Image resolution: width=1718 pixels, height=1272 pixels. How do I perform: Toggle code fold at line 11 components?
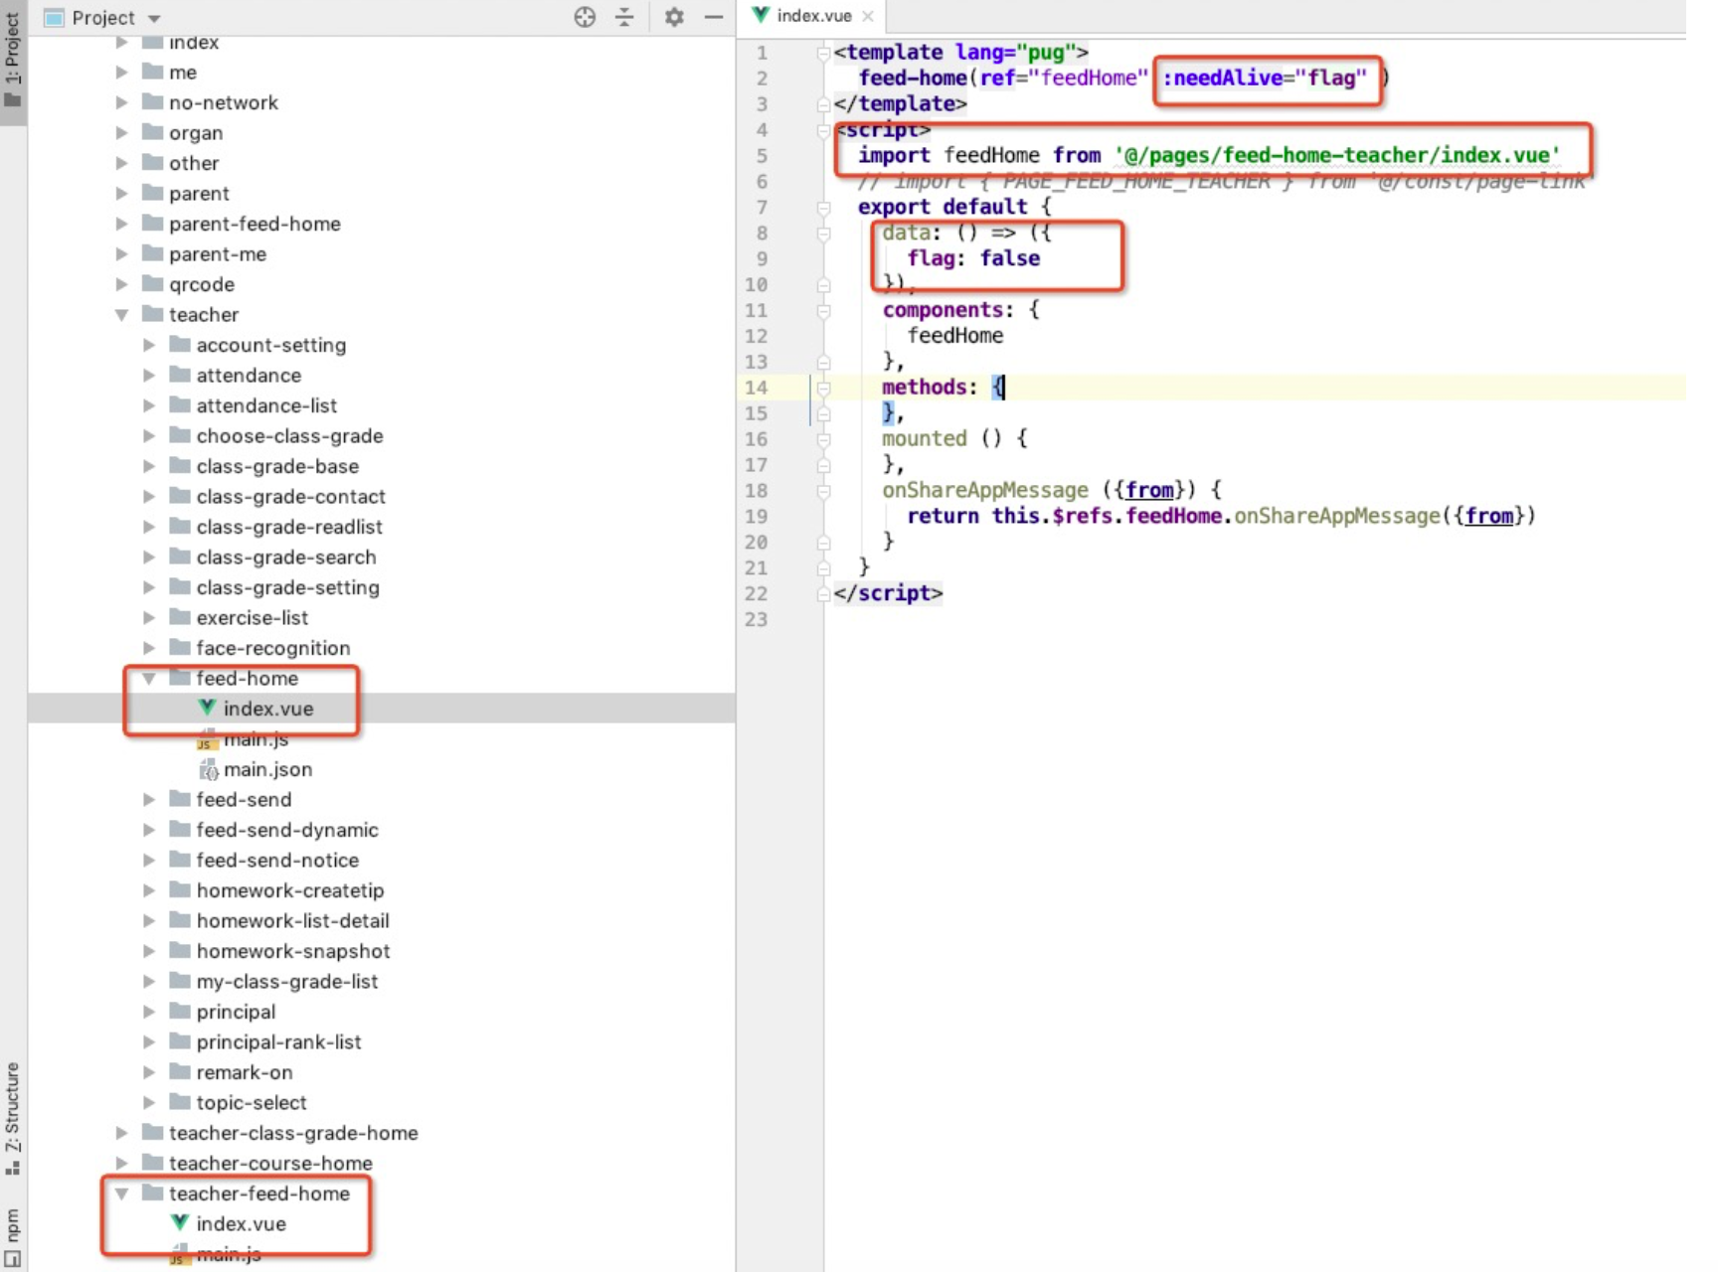pyautogui.click(x=823, y=311)
